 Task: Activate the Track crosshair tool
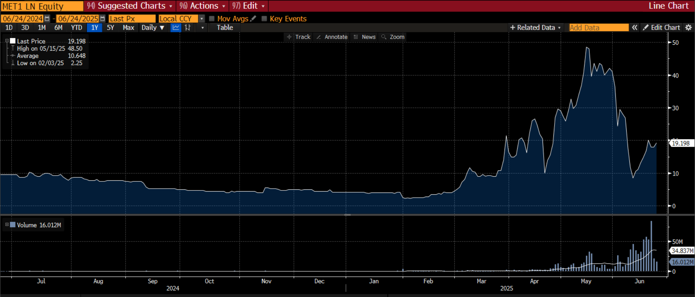pyautogui.click(x=299, y=37)
